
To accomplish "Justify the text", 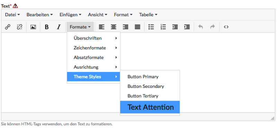I will click(137, 27).
